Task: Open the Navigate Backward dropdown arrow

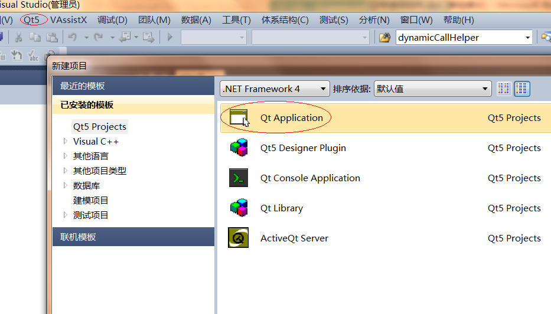Action: 136,37
